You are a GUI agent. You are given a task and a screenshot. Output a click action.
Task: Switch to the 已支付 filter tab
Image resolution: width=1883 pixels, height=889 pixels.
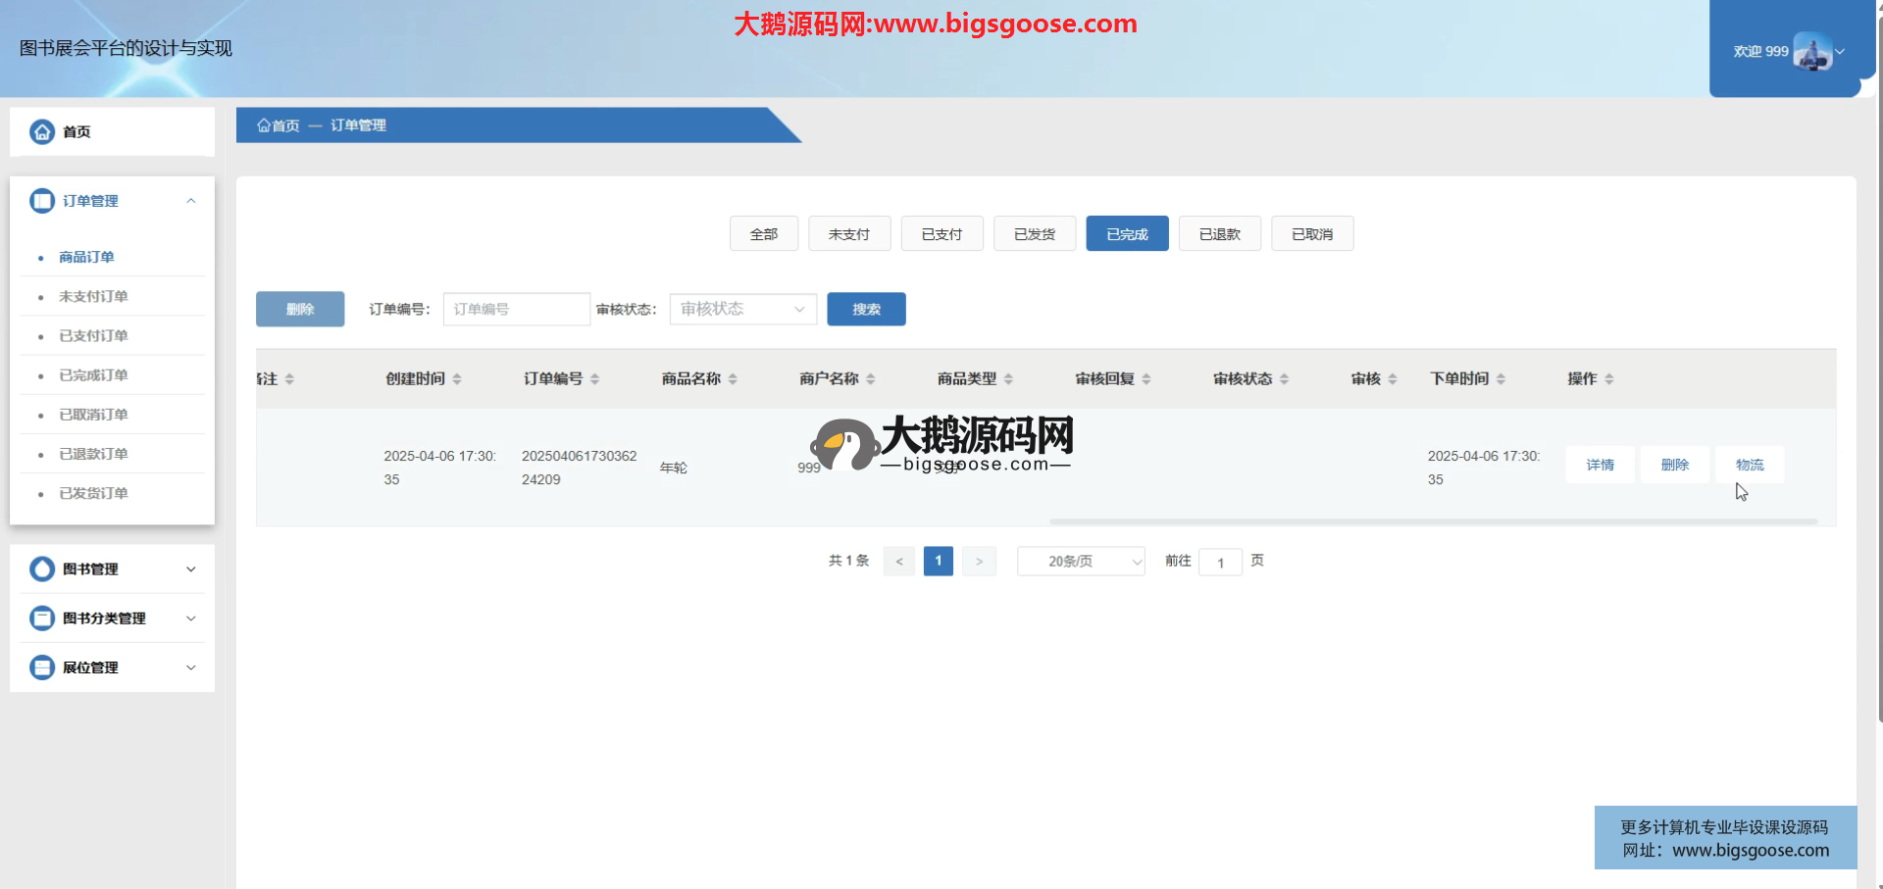pyautogui.click(x=941, y=234)
